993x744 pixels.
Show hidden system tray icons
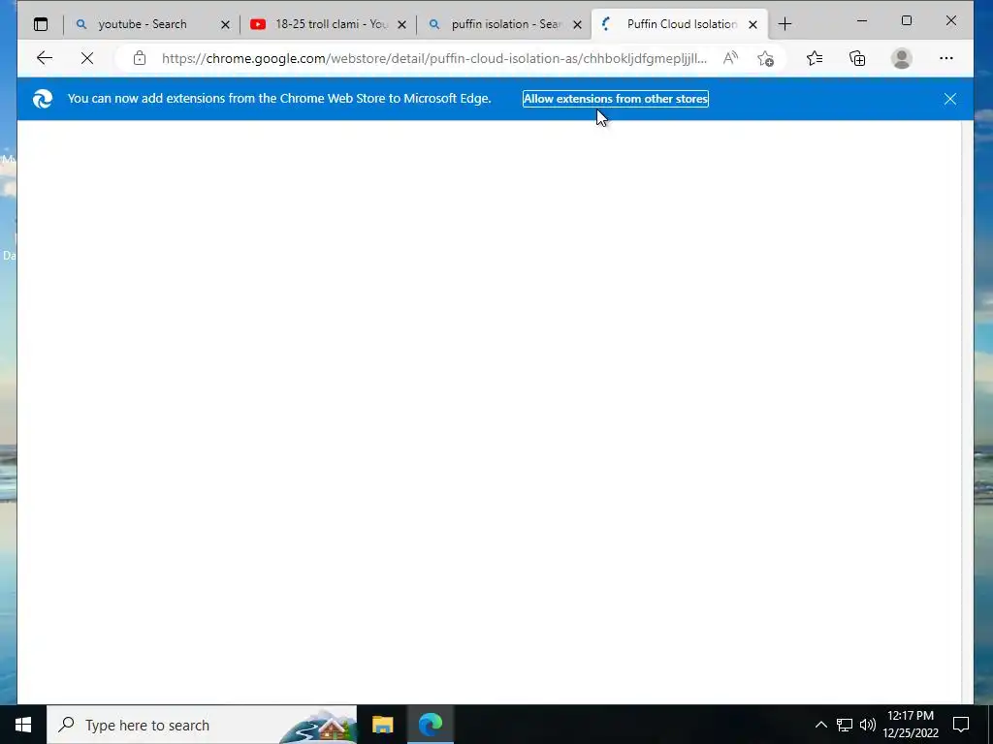(x=820, y=725)
